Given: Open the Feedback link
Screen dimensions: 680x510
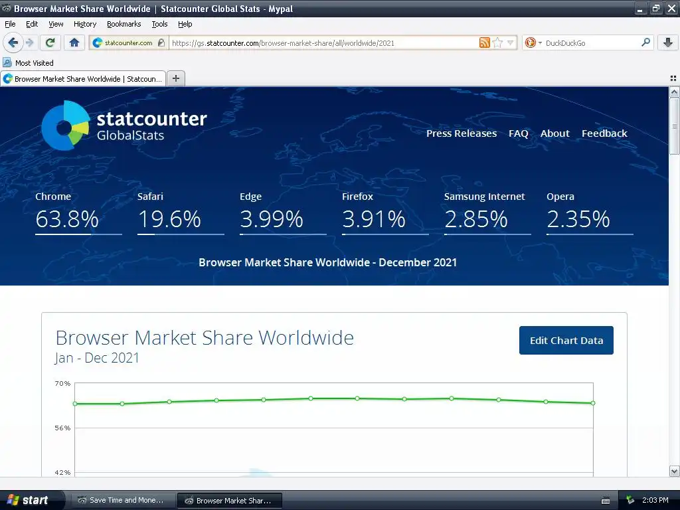Looking at the screenshot, I should point(604,133).
